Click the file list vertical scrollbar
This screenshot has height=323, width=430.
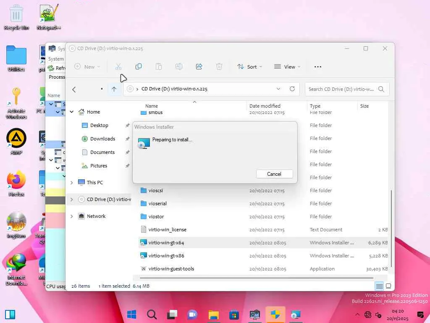pos(391,228)
